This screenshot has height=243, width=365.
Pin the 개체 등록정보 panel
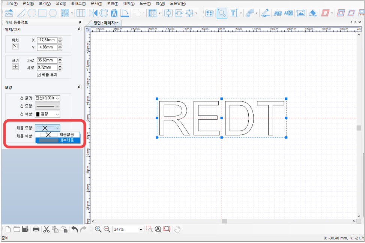point(80,22)
